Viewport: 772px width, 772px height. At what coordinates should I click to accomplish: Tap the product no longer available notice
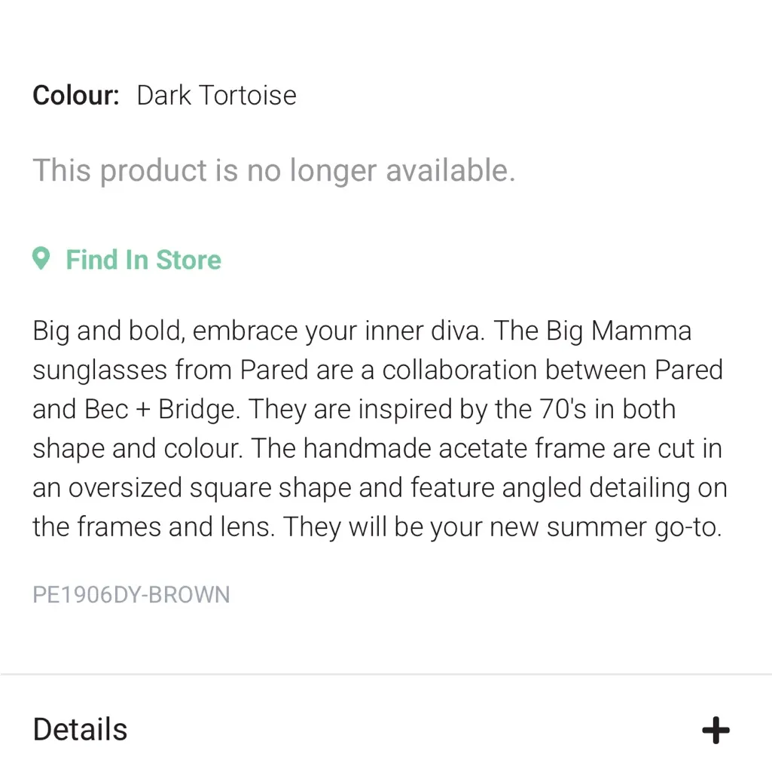click(x=273, y=171)
